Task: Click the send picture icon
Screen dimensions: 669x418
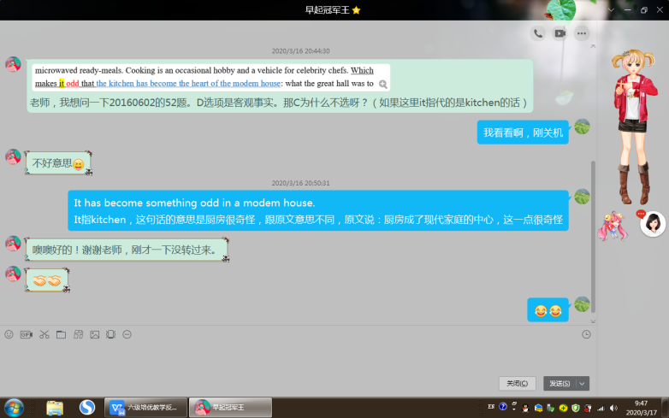Action: pos(95,334)
